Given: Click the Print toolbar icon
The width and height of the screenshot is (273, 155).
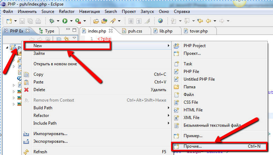Looking at the screenshot, I should [38, 21].
